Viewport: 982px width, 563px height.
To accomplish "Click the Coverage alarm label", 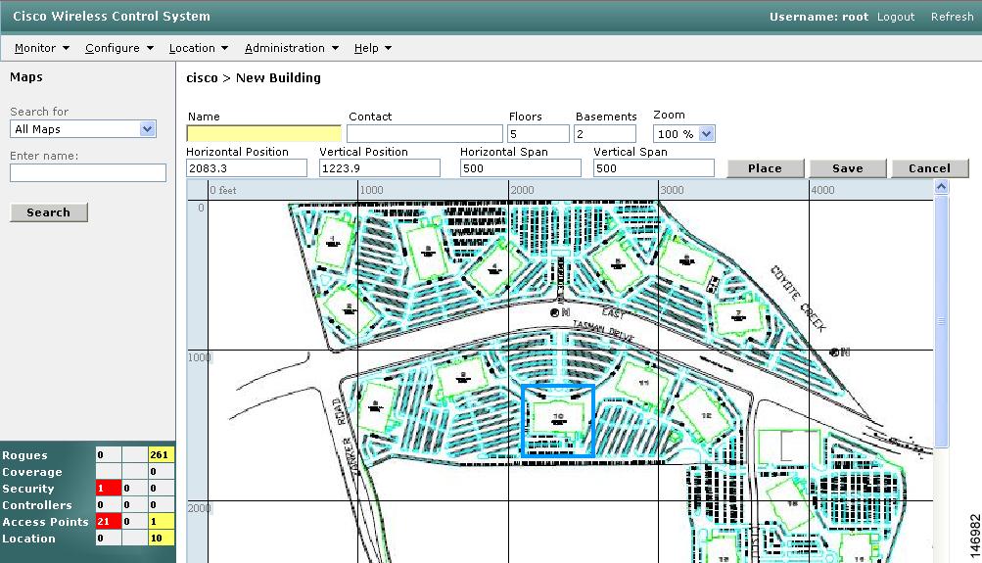I will click(32, 472).
